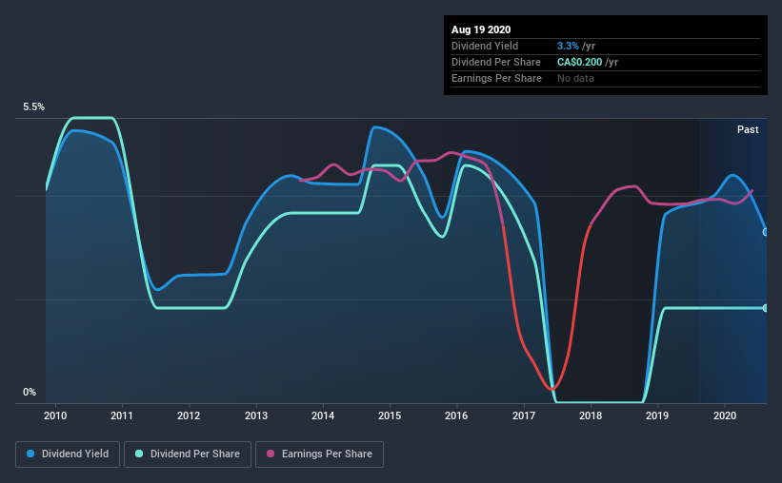Select the 2020 x-axis label

coord(725,415)
